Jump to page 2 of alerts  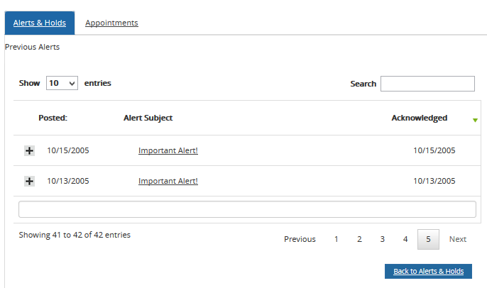360,239
